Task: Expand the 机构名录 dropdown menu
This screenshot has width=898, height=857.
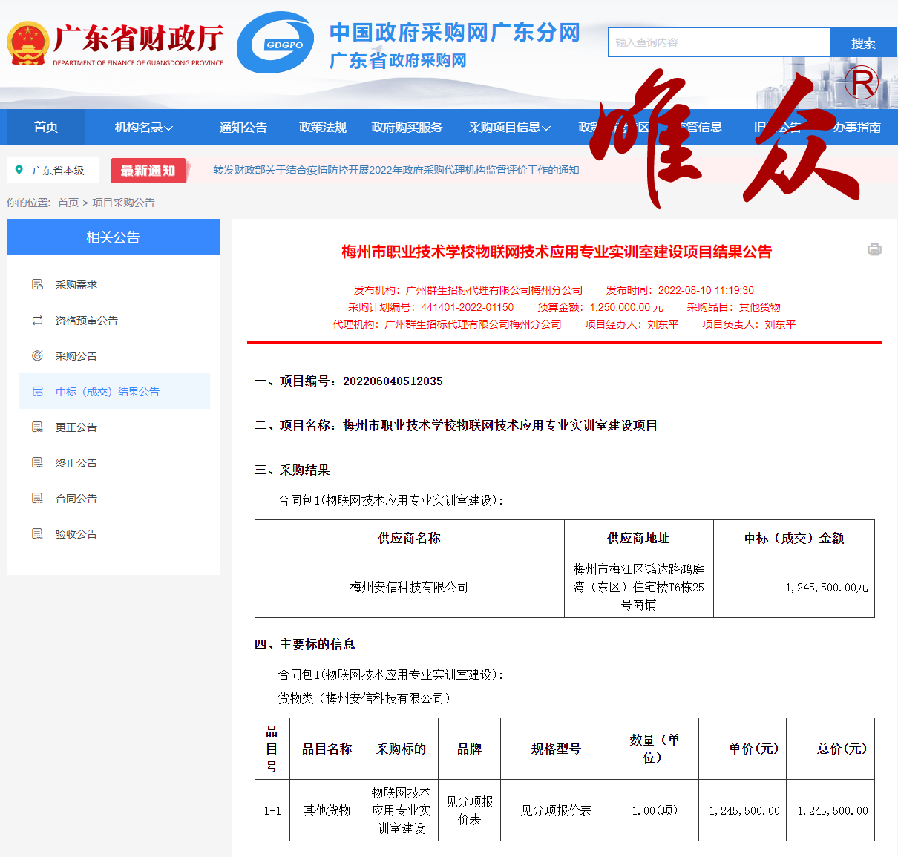Action: pyautogui.click(x=143, y=128)
